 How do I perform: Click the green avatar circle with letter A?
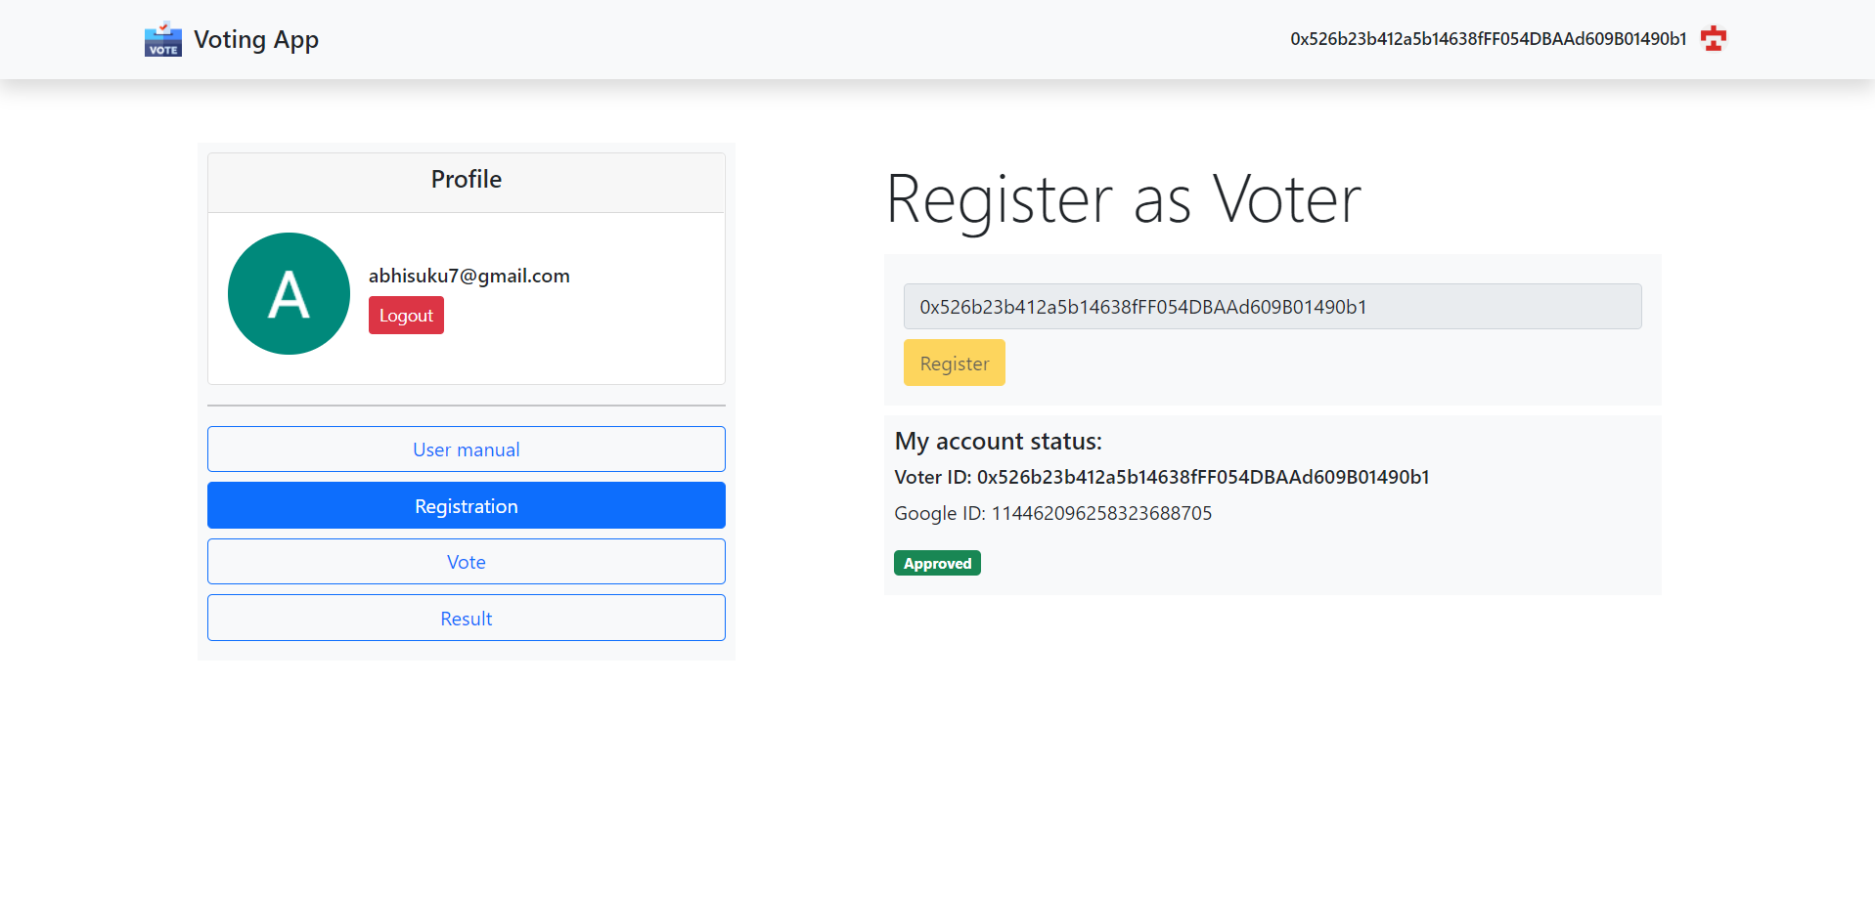click(289, 293)
